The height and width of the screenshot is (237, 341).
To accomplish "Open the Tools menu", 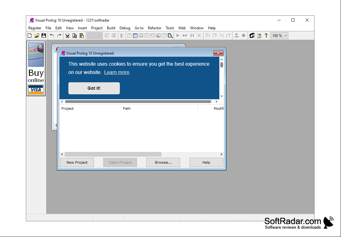I will point(170,28).
